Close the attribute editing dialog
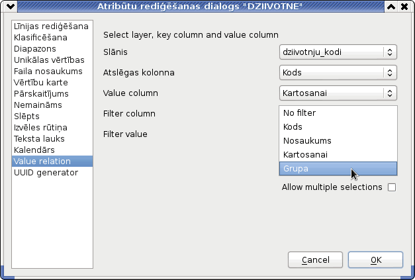415x280 pixels. [404, 6]
